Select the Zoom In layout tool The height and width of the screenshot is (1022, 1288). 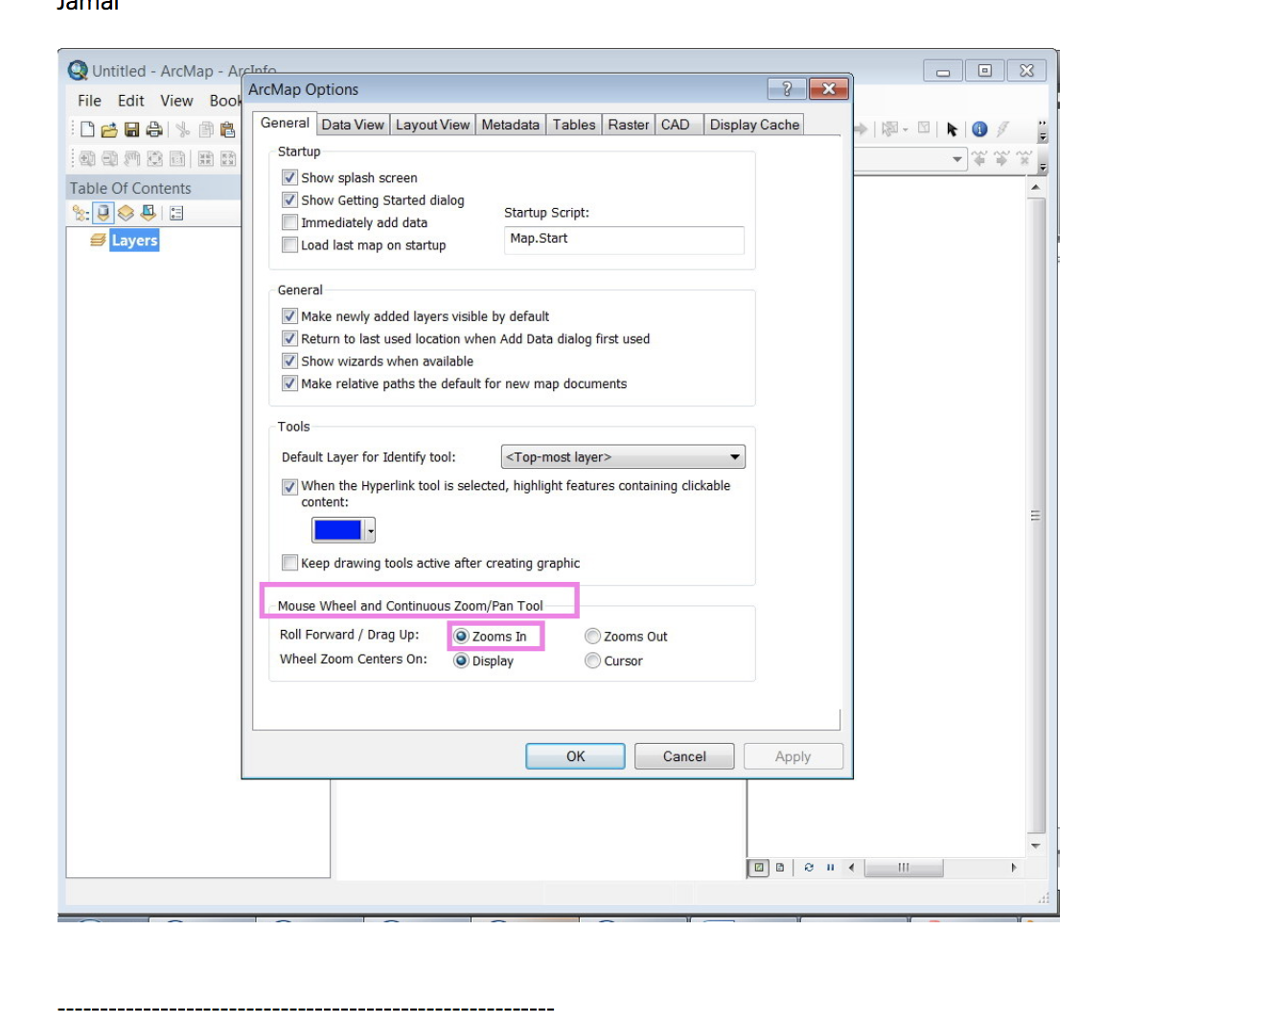(x=87, y=158)
